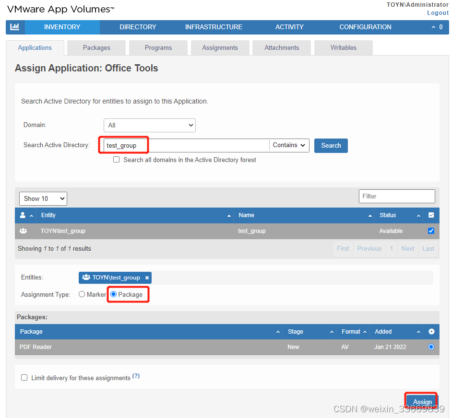Sort by Name column arrow
This screenshot has height=418, width=452.
pyautogui.click(x=370, y=216)
